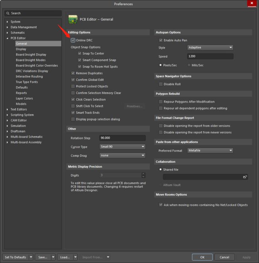Toggle the Online DRC checkbox
The height and width of the screenshot is (263, 259).
click(73, 40)
